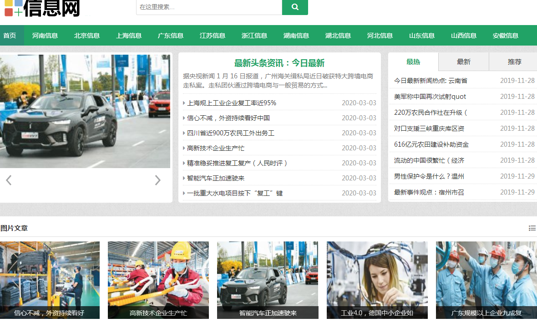Viewport: 537px width, 323px height.
Task: Open 一批重大水电项目按下复工键 article
Action: pos(235,193)
